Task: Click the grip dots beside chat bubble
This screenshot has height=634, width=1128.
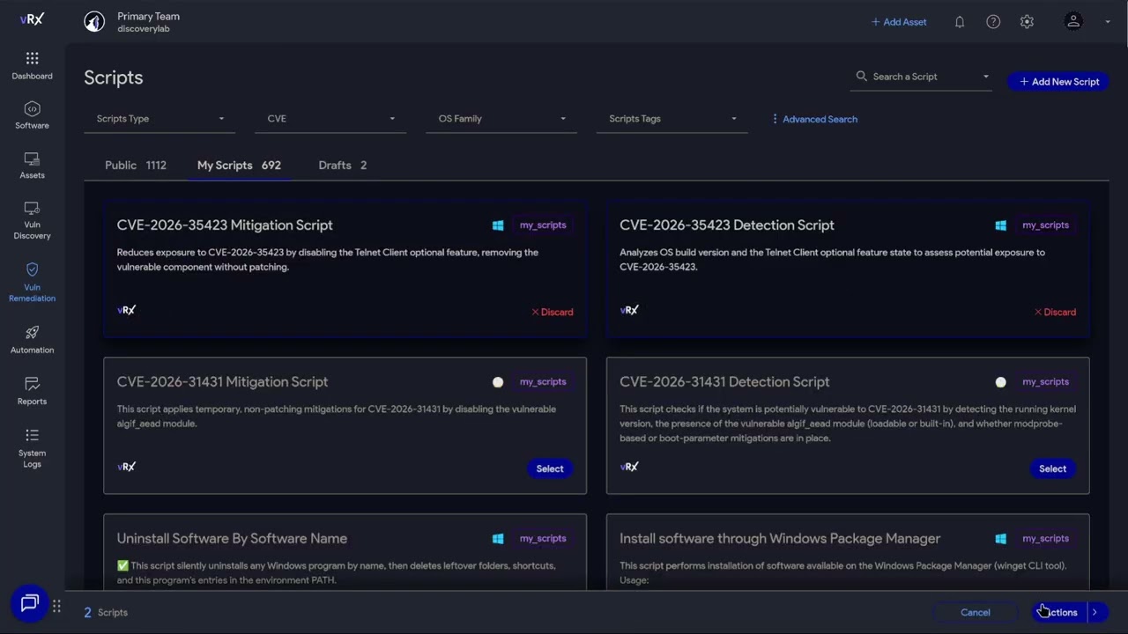Action: (x=56, y=606)
